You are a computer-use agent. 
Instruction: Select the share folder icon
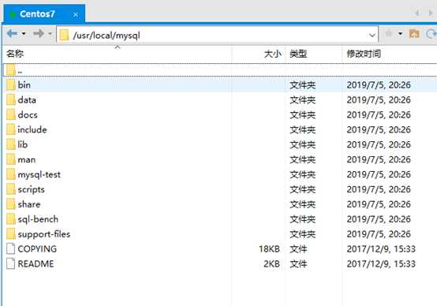click(x=11, y=204)
